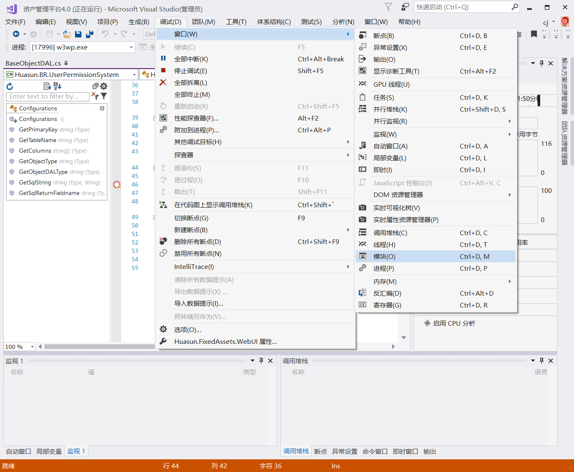Open the 监视(W) submenu entry
574x472 pixels.
pos(436,134)
